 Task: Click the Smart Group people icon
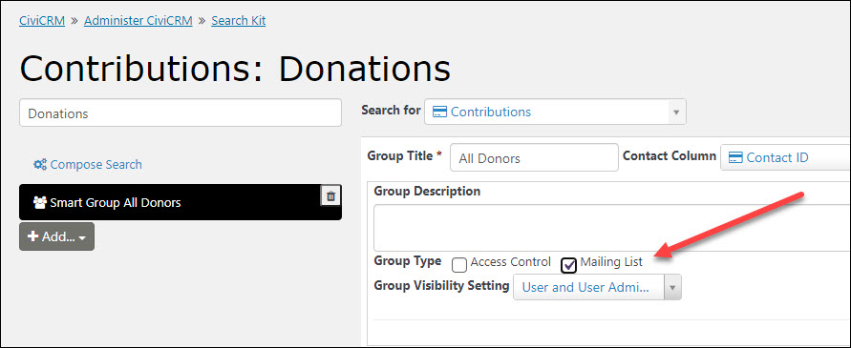click(39, 202)
